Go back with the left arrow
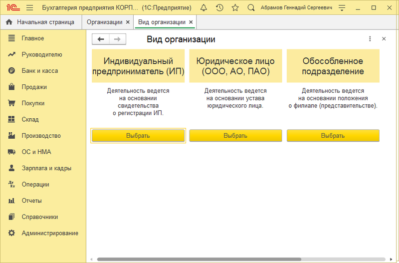The height and width of the screenshot is (263, 399). tap(101, 39)
